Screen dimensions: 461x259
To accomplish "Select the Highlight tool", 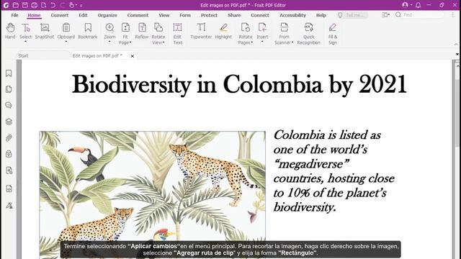I will pyautogui.click(x=223, y=31).
